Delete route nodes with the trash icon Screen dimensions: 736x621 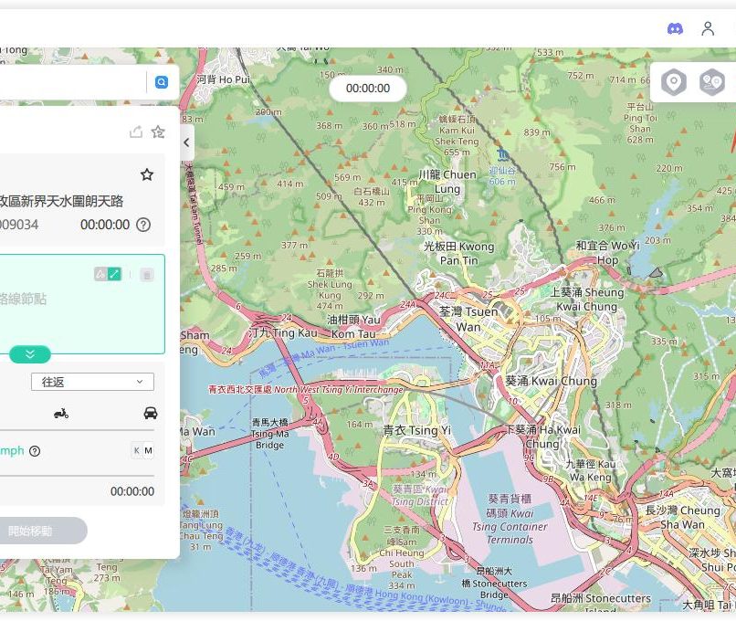[x=147, y=274]
